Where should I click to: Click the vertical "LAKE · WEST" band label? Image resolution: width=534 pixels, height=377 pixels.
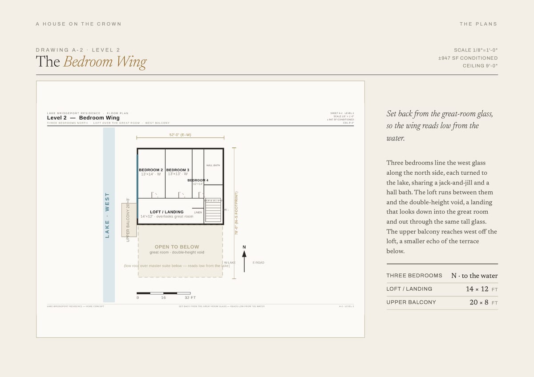[107, 215]
